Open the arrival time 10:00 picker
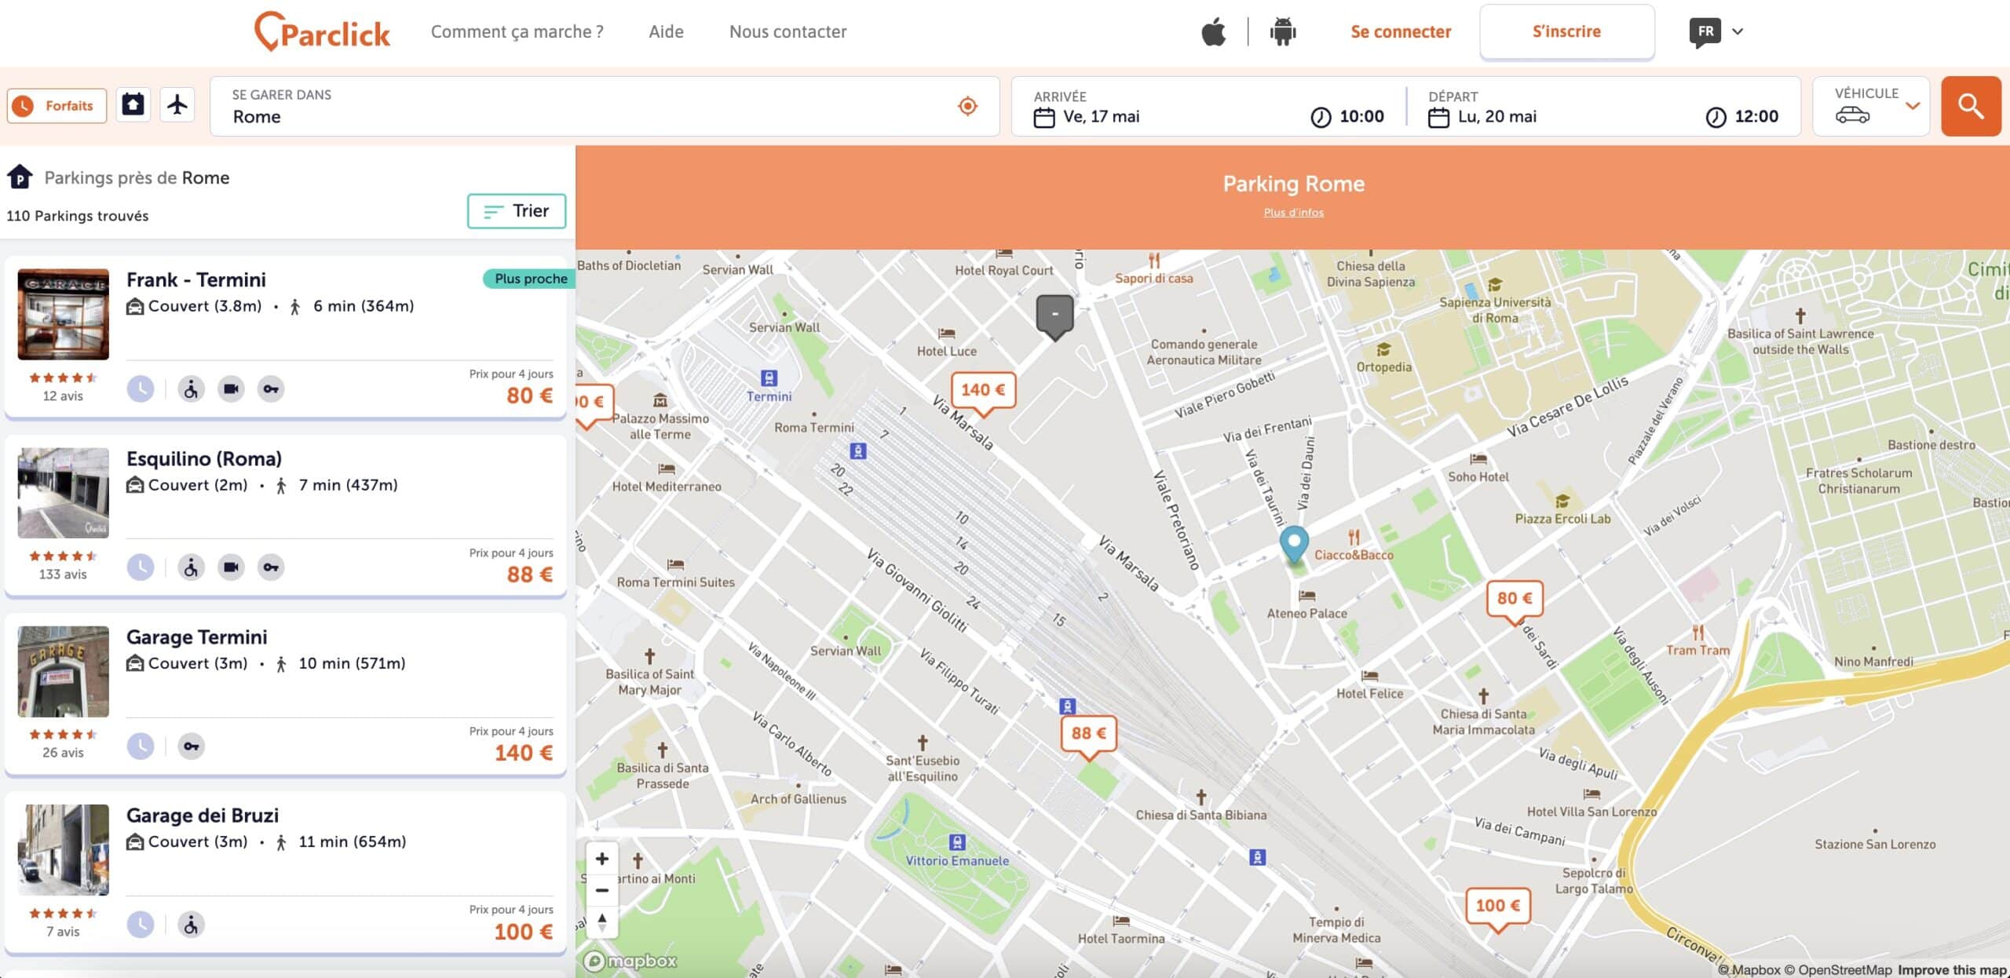Image resolution: width=2010 pixels, height=978 pixels. tap(1347, 117)
